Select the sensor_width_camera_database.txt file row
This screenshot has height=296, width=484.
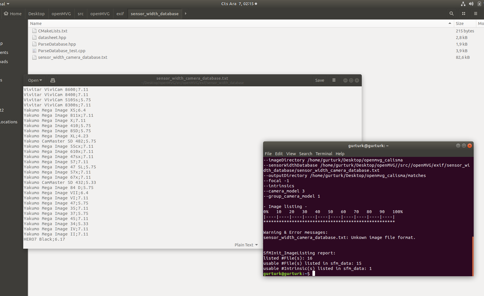coord(73,57)
